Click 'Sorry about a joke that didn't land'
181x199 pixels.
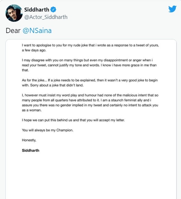57,85
